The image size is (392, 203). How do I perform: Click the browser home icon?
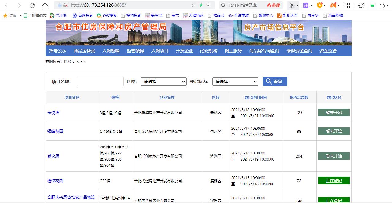tap(45, 5)
